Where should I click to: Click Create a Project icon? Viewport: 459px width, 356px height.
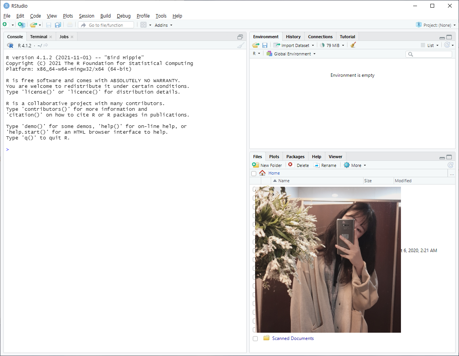click(x=21, y=25)
